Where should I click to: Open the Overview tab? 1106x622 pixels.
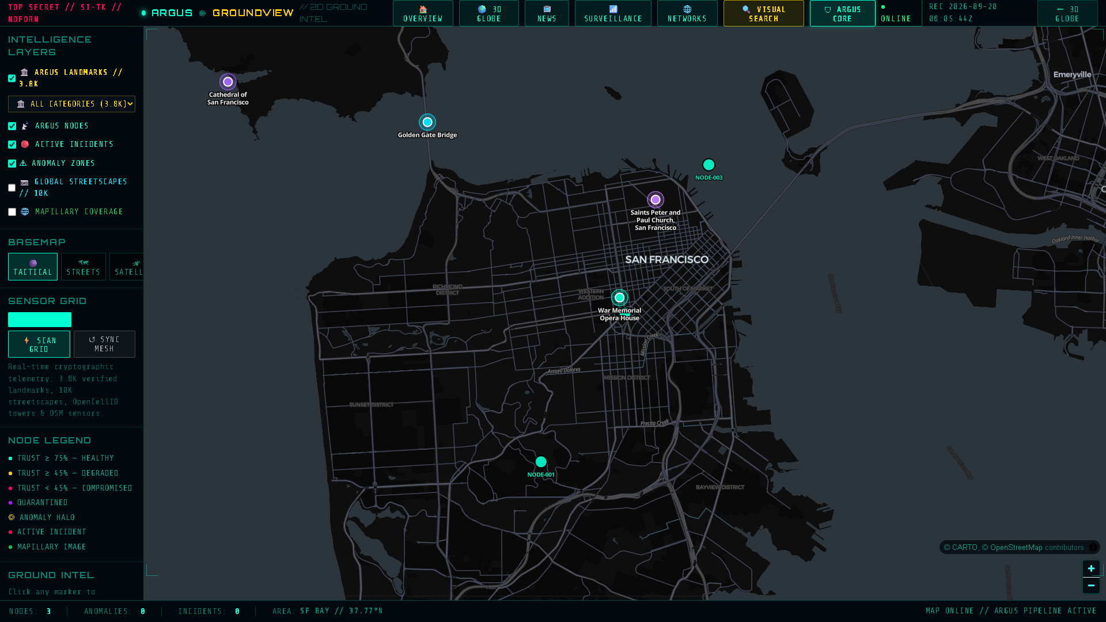pyautogui.click(x=423, y=13)
